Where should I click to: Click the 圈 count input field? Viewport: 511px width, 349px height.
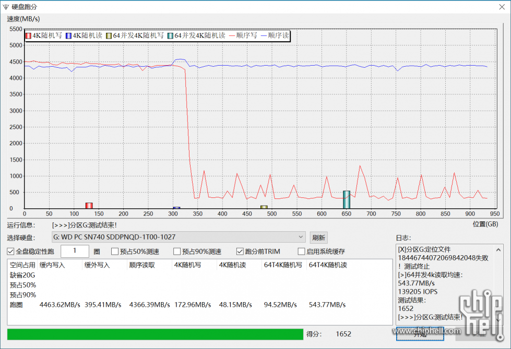click(75, 251)
